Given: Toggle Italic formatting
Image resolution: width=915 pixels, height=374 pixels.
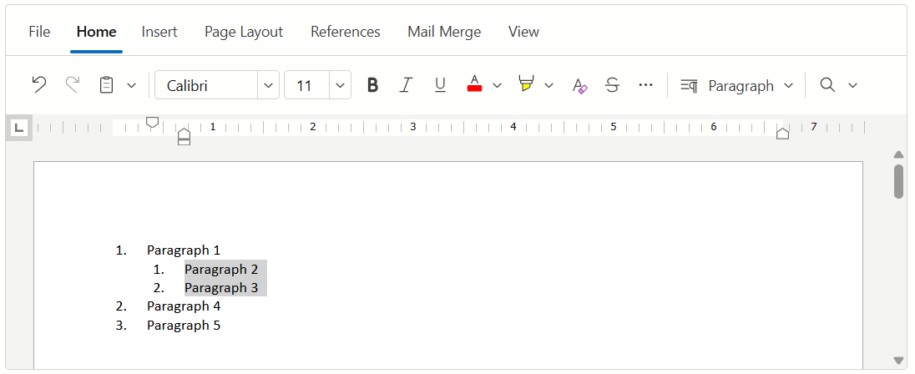Looking at the screenshot, I should pyautogui.click(x=407, y=85).
